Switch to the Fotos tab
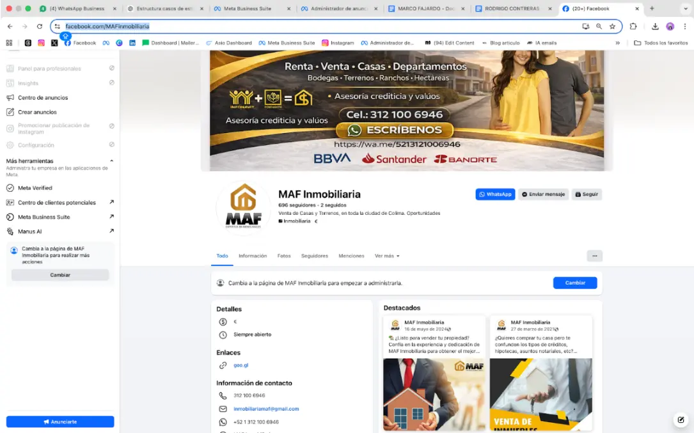 click(x=284, y=256)
